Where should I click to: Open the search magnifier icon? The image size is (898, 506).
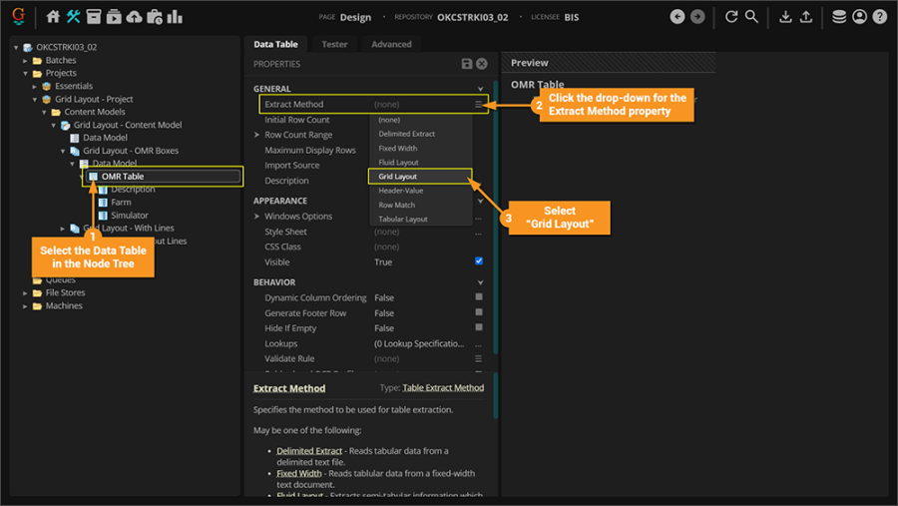pos(751,17)
